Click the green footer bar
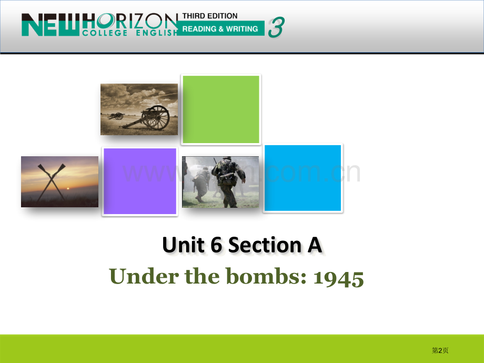484x363 pixels. click(210, 348)
